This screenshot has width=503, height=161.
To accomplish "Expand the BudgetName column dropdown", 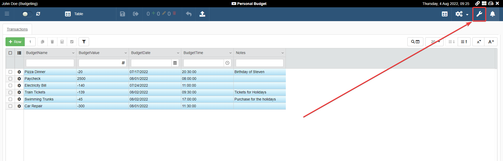I will click(x=73, y=53).
